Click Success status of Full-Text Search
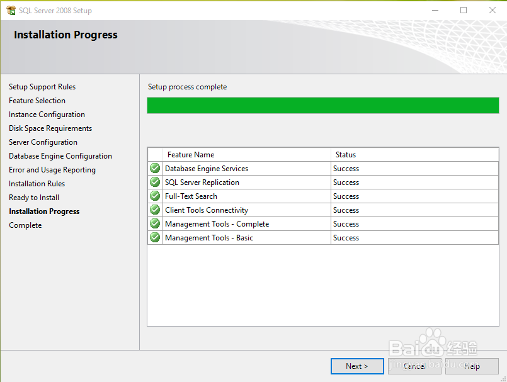The image size is (507, 382). tap(346, 196)
